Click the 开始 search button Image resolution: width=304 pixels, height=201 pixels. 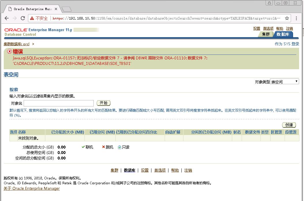(x=104, y=103)
